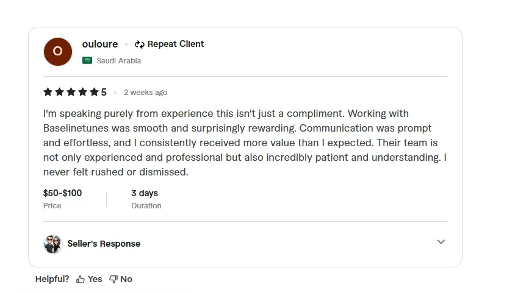The image size is (529, 293).
Task: Click the Saudi Arabia flag icon
Action: (87, 60)
